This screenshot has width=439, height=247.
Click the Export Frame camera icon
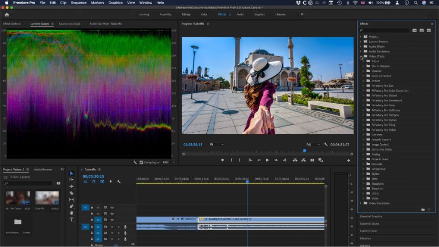coord(312,160)
